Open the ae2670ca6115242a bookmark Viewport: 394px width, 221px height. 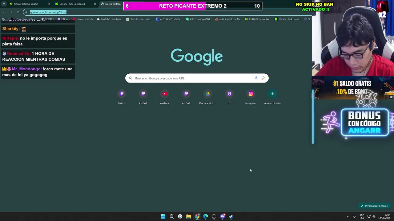(x=169, y=19)
